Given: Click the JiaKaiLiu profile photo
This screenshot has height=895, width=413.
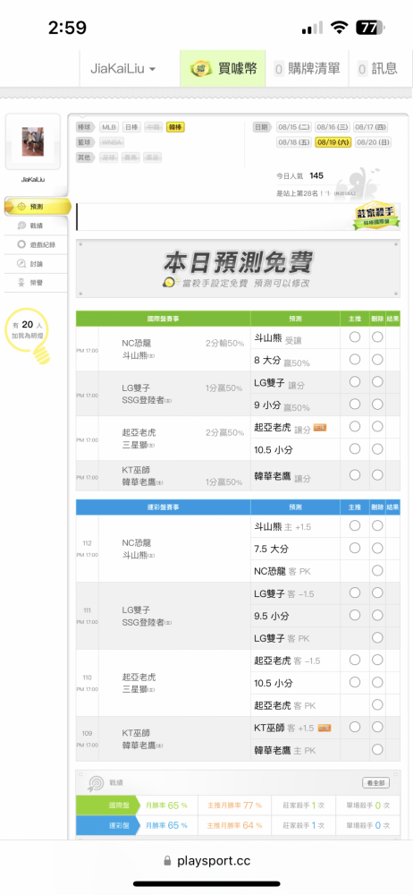Looking at the screenshot, I should (32, 141).
